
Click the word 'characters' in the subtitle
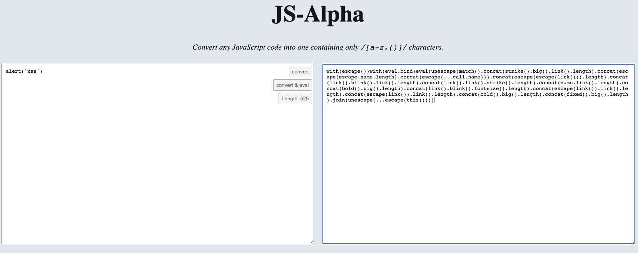425,47
